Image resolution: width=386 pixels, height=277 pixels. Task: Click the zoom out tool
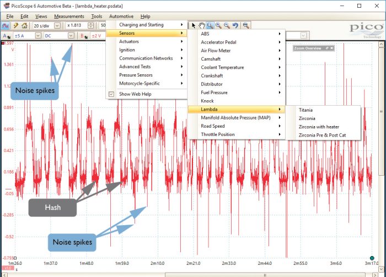tap(227, 25)
